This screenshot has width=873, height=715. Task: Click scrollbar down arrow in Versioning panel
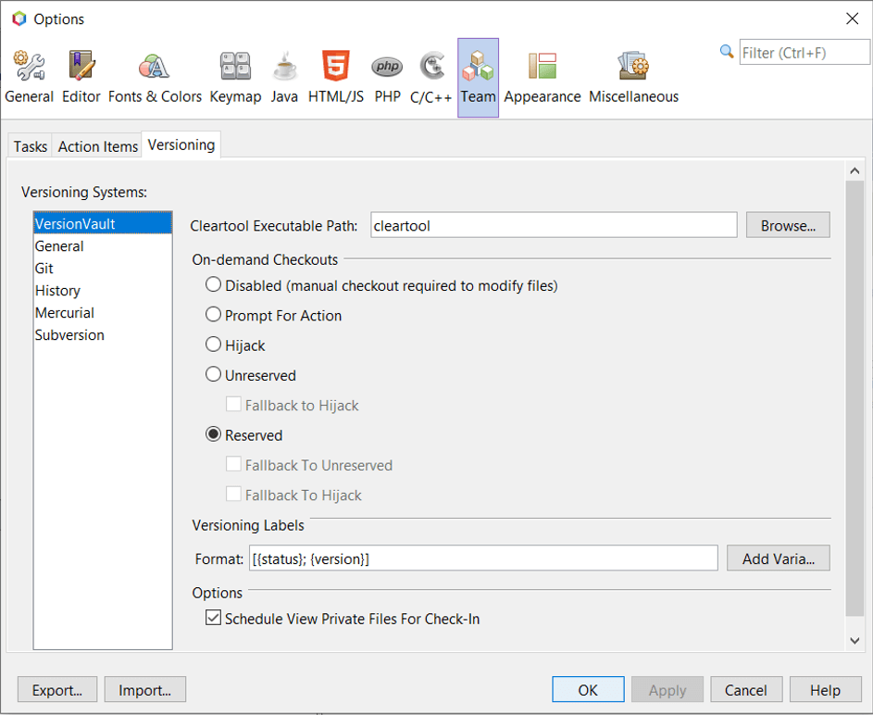[x=854, y=640]
